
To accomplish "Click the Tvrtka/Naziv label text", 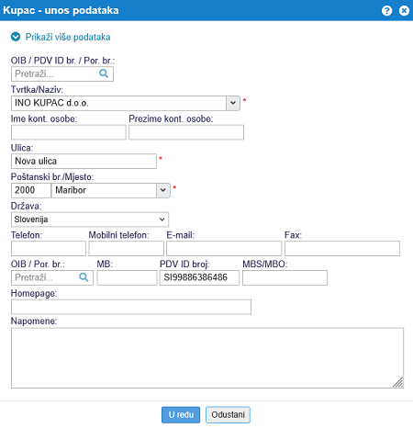I will 37,90.
